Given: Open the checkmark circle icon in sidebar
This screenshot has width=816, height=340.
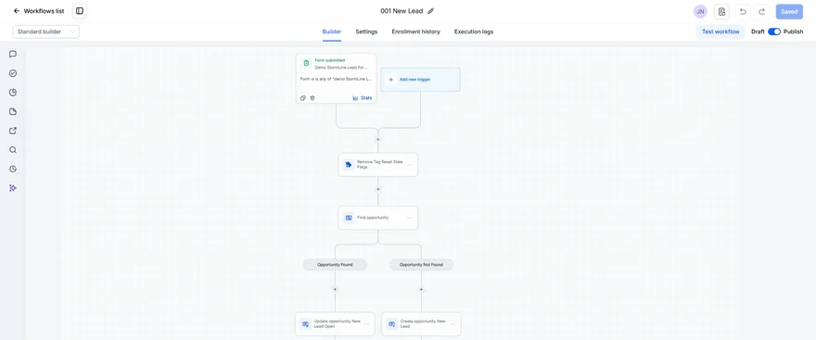Looking at the screenshot, I should (13, 73).
